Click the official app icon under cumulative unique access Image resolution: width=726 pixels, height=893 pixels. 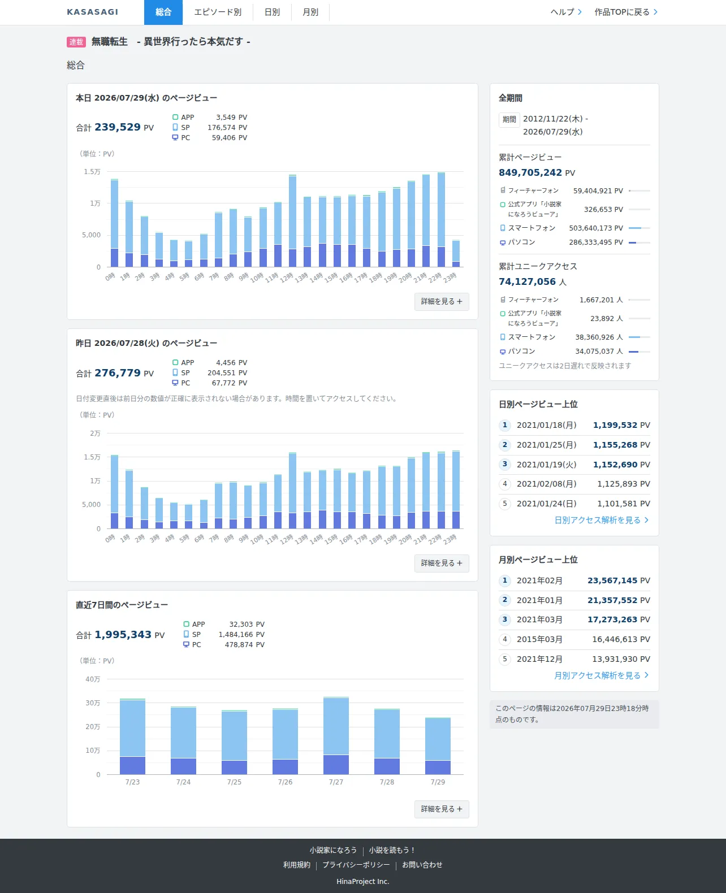[x=503, y=313]
